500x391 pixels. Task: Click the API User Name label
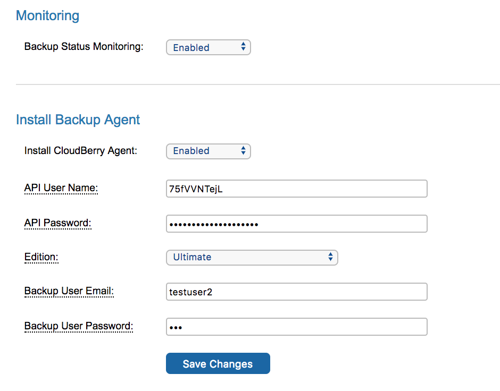pyautogui.click(x=61, y=188)
